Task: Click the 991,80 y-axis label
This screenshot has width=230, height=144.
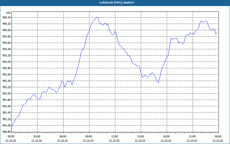Action: click(x=7, y=100)
